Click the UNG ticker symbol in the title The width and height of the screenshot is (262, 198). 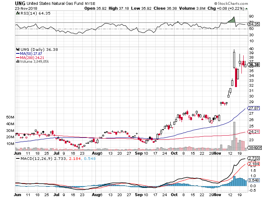[20, 3]
